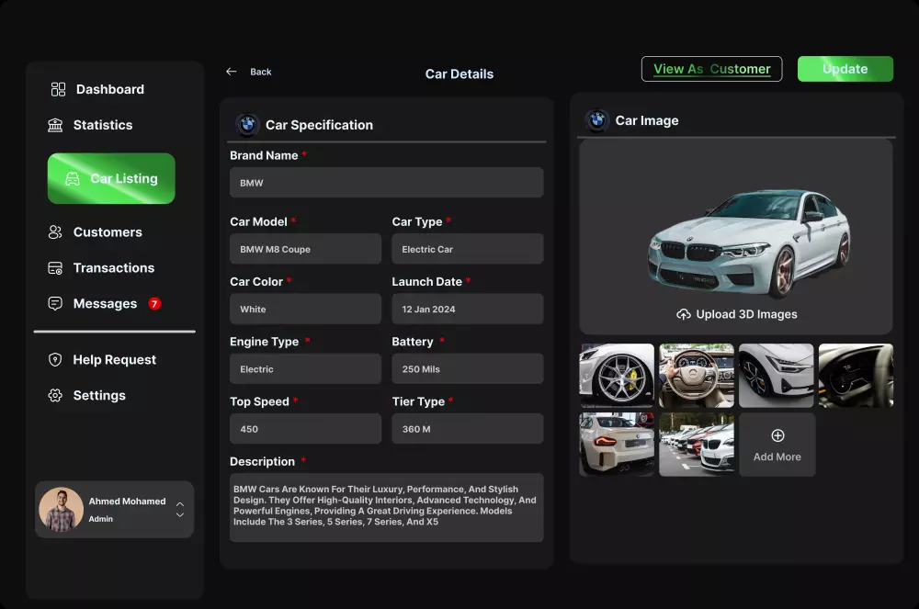Image resolution: width=919 pixels, height=609 pixels.
Task: Click the Battery field showing 250 Mils
Action: click(x=468, y=369)
